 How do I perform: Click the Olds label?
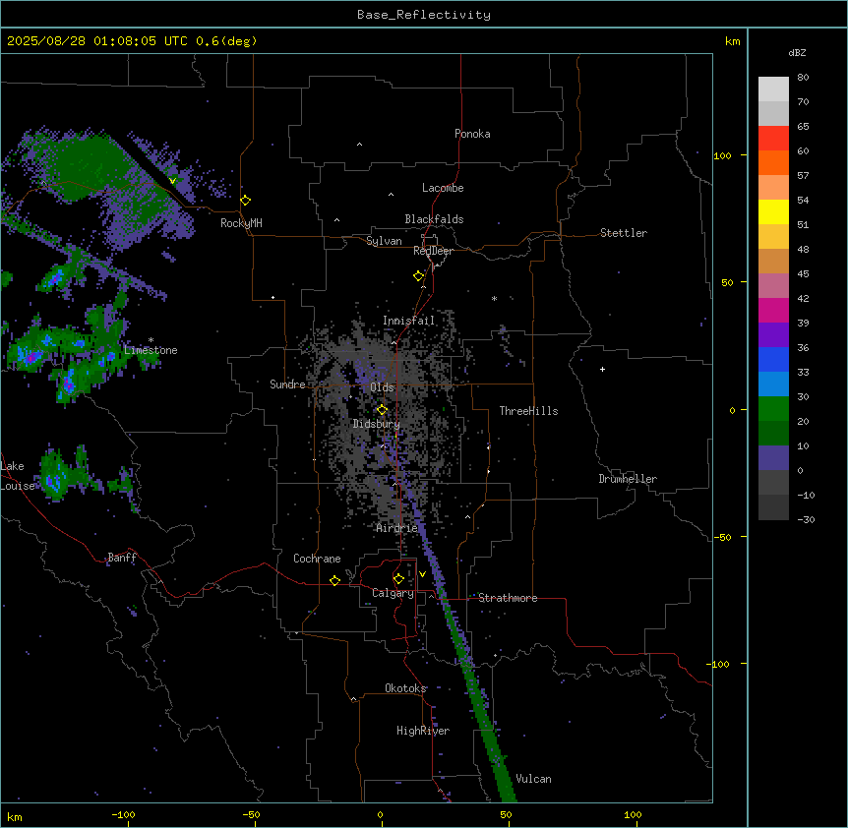[x=382, y=387]
